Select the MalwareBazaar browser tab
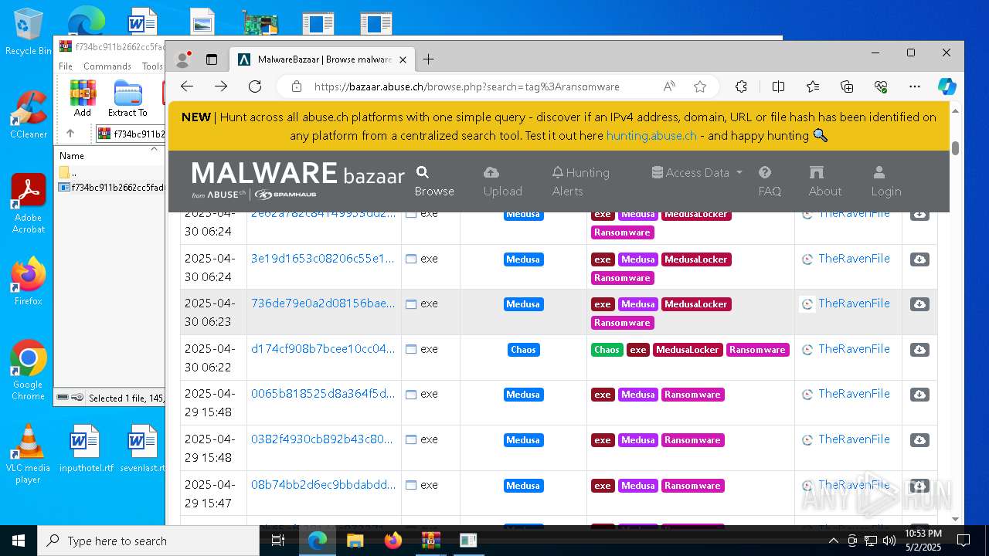 click(321, 59)
